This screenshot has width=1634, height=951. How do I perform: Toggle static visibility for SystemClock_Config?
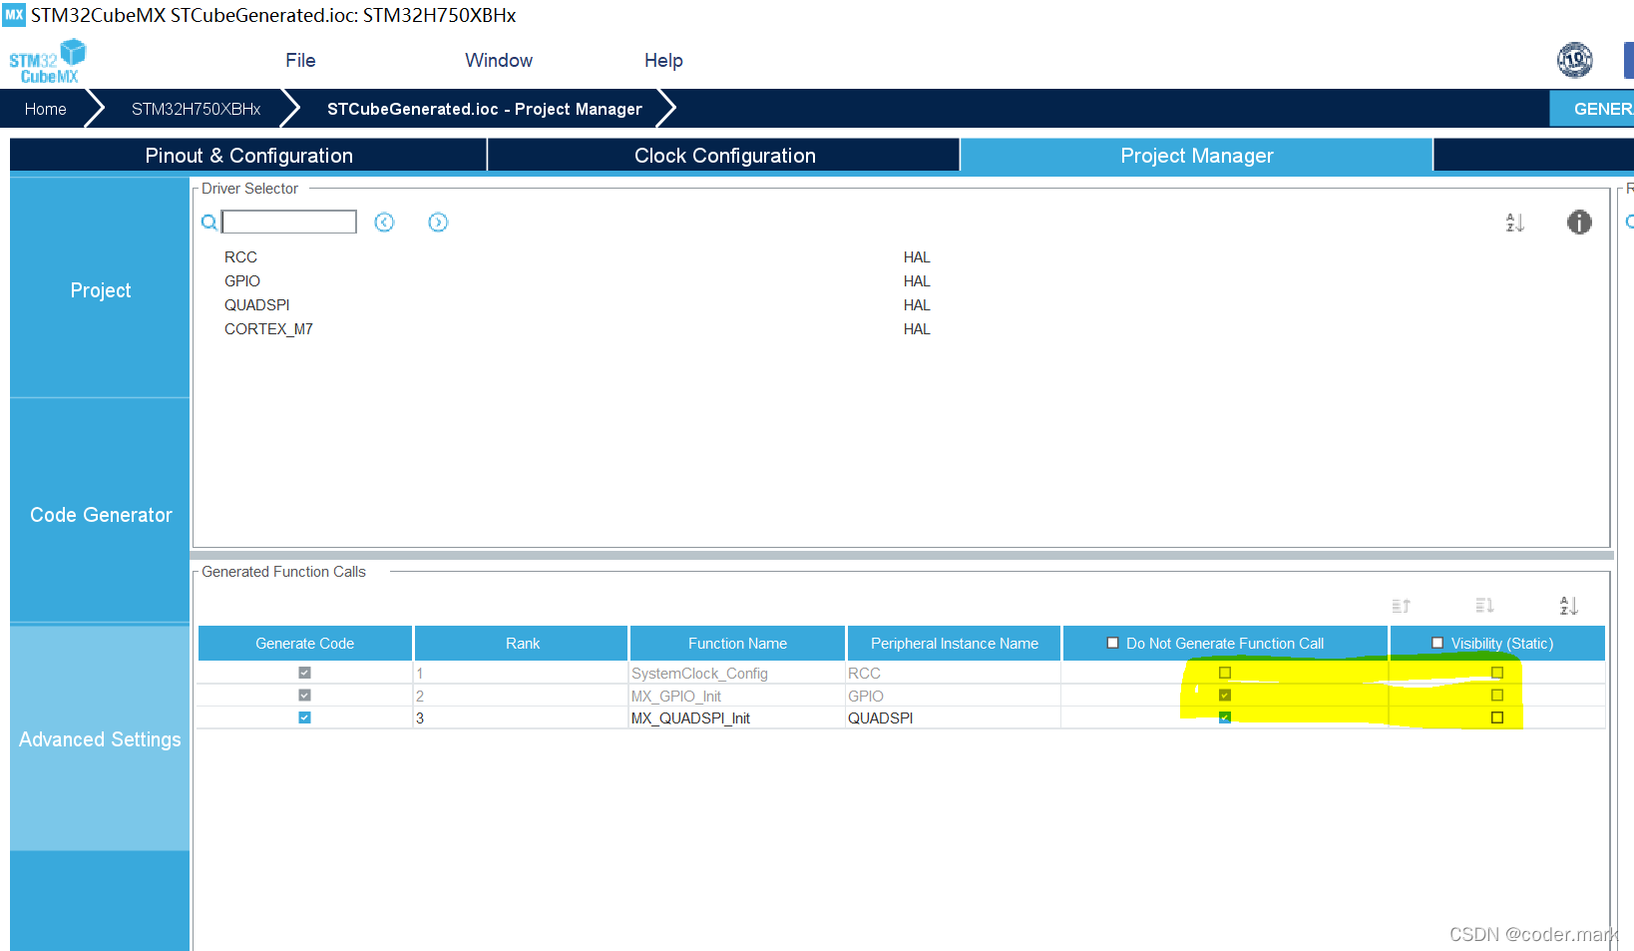(1497, 673)
